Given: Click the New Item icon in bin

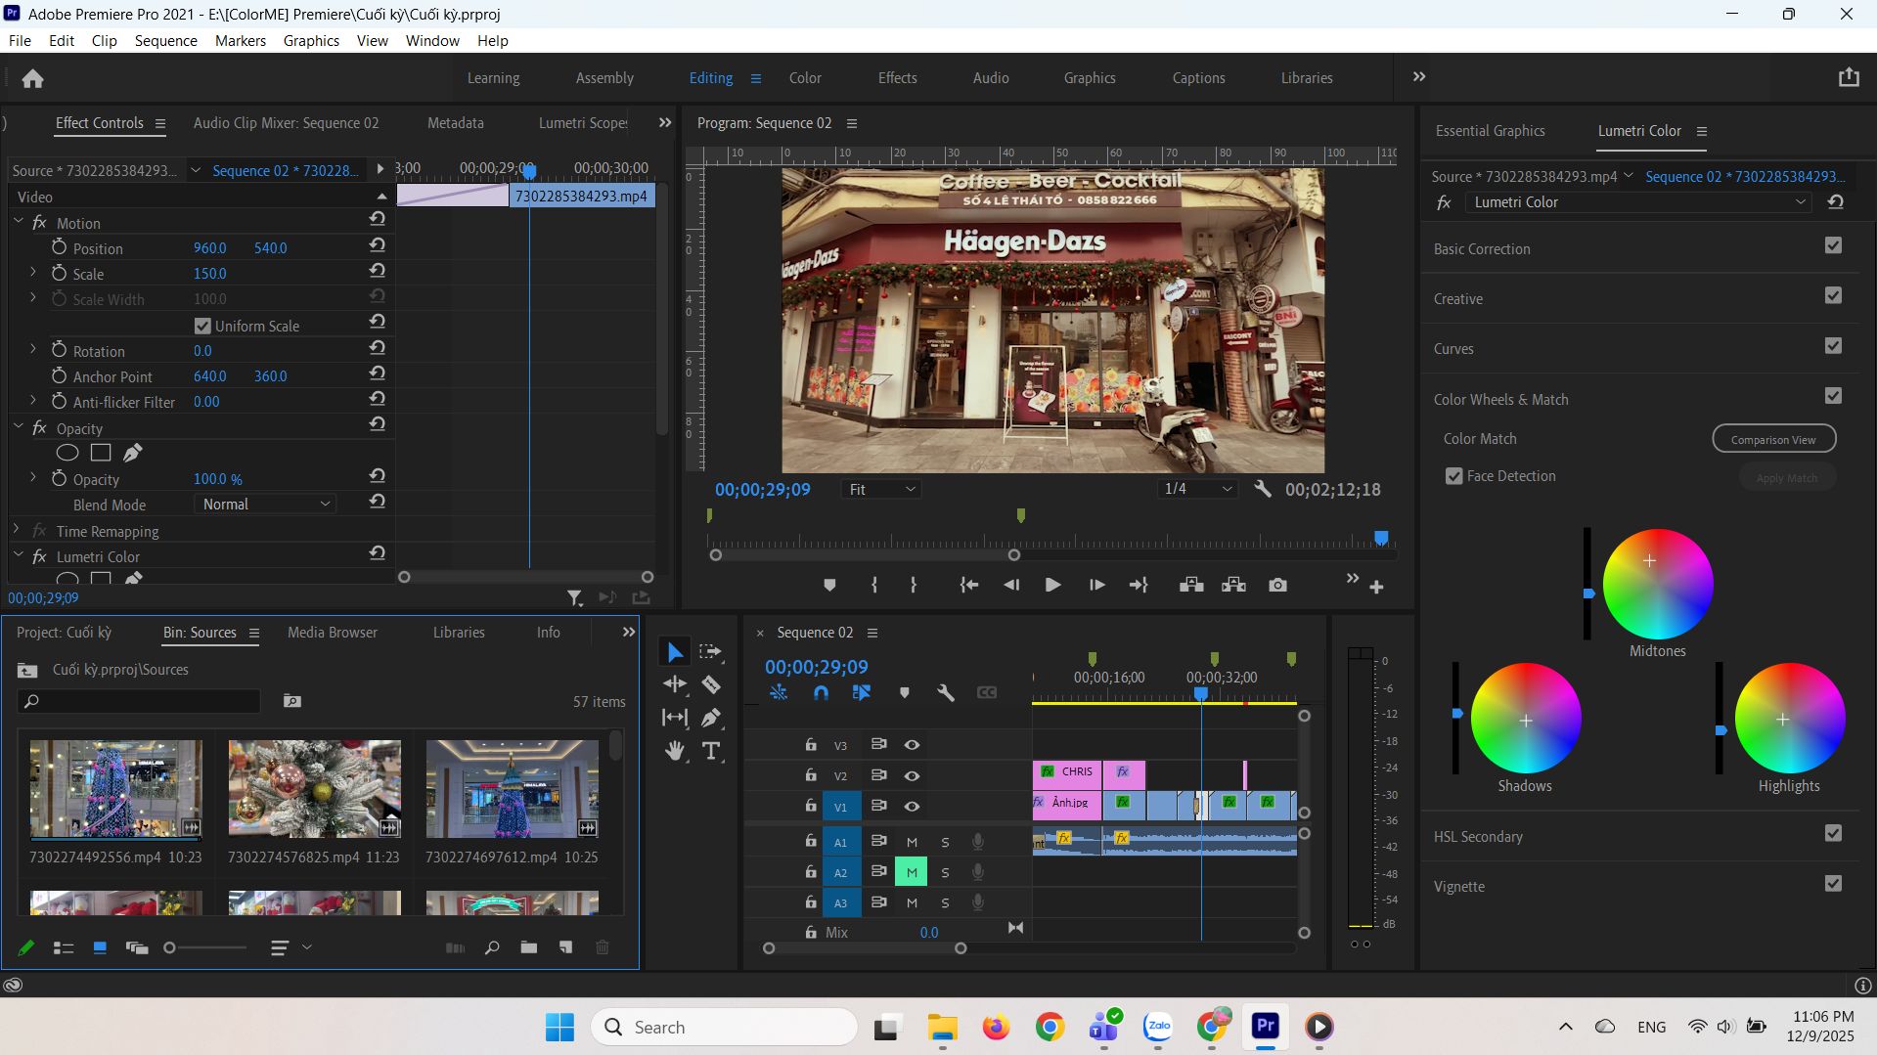Looking at the screenshot, I should [x=565, y=947].
